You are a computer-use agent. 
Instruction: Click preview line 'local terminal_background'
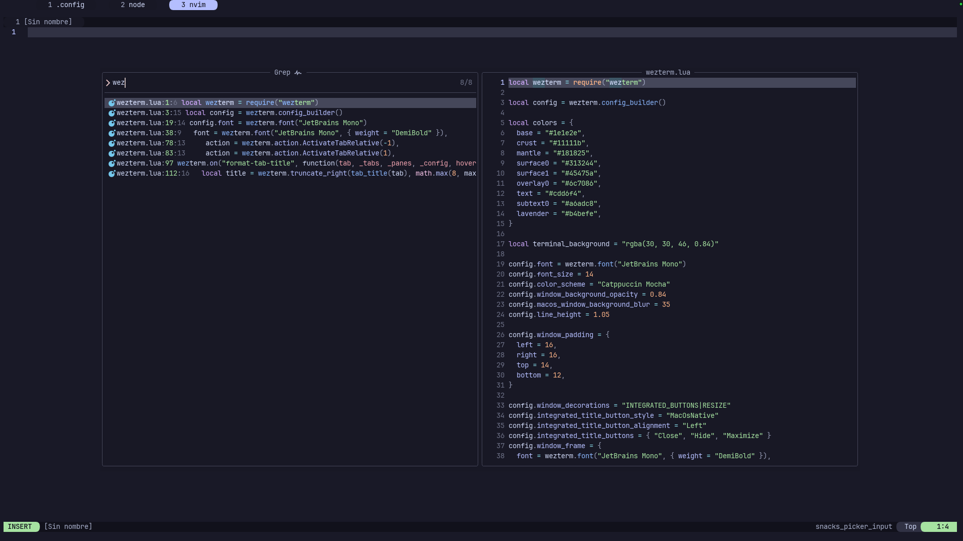pos(614,244)
